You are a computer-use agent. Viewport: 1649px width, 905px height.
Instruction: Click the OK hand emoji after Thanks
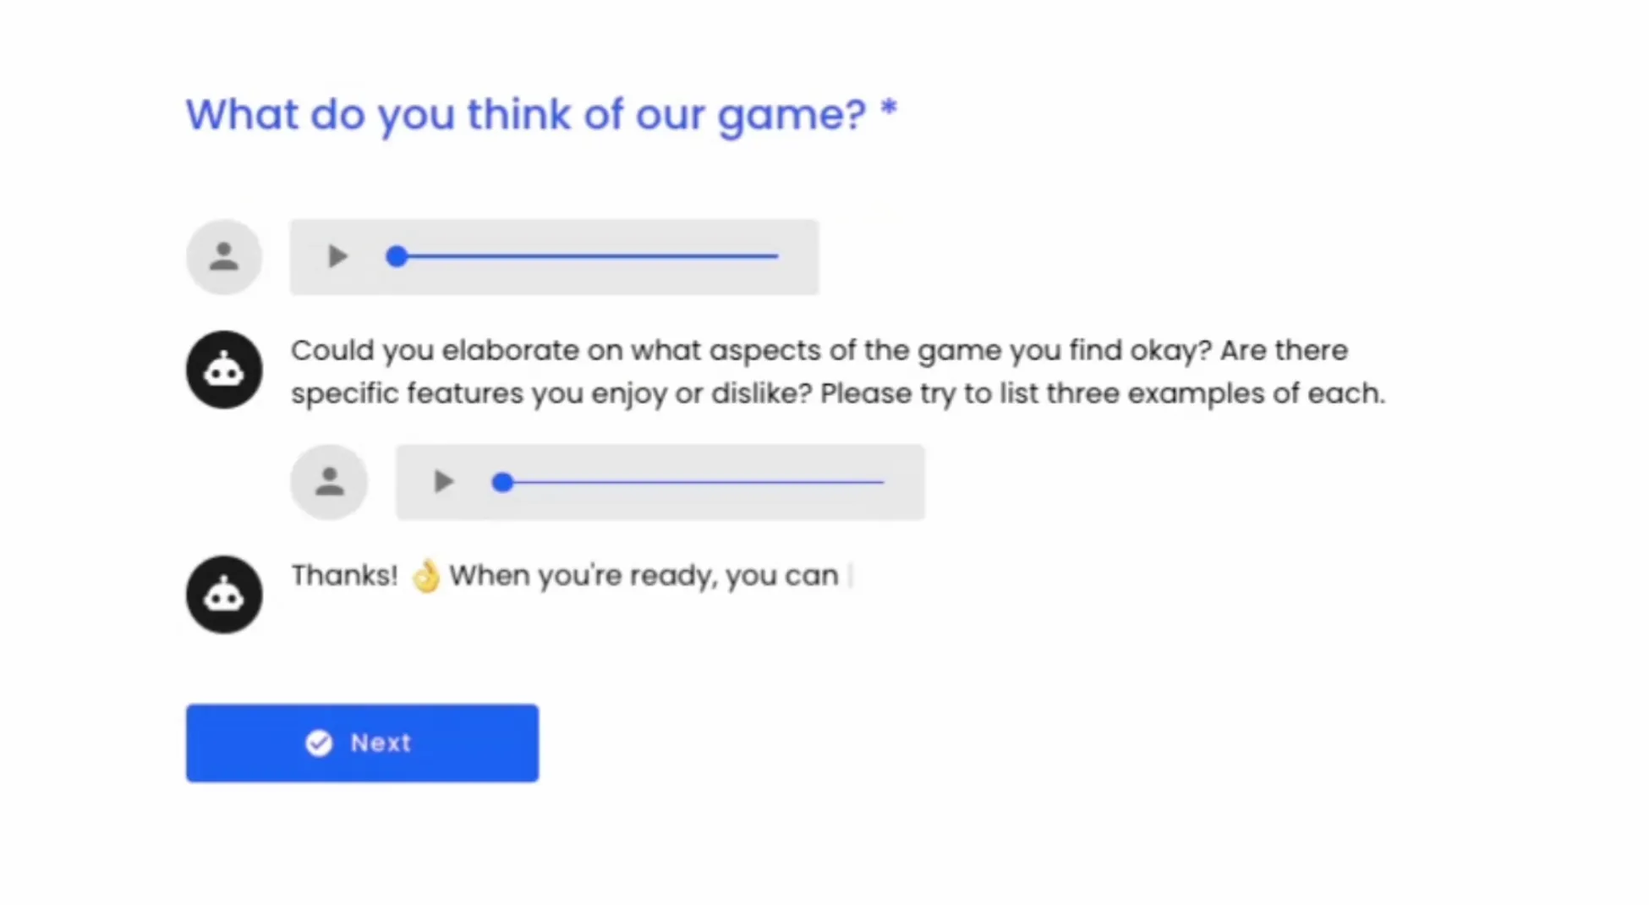[x=426, y=577]
